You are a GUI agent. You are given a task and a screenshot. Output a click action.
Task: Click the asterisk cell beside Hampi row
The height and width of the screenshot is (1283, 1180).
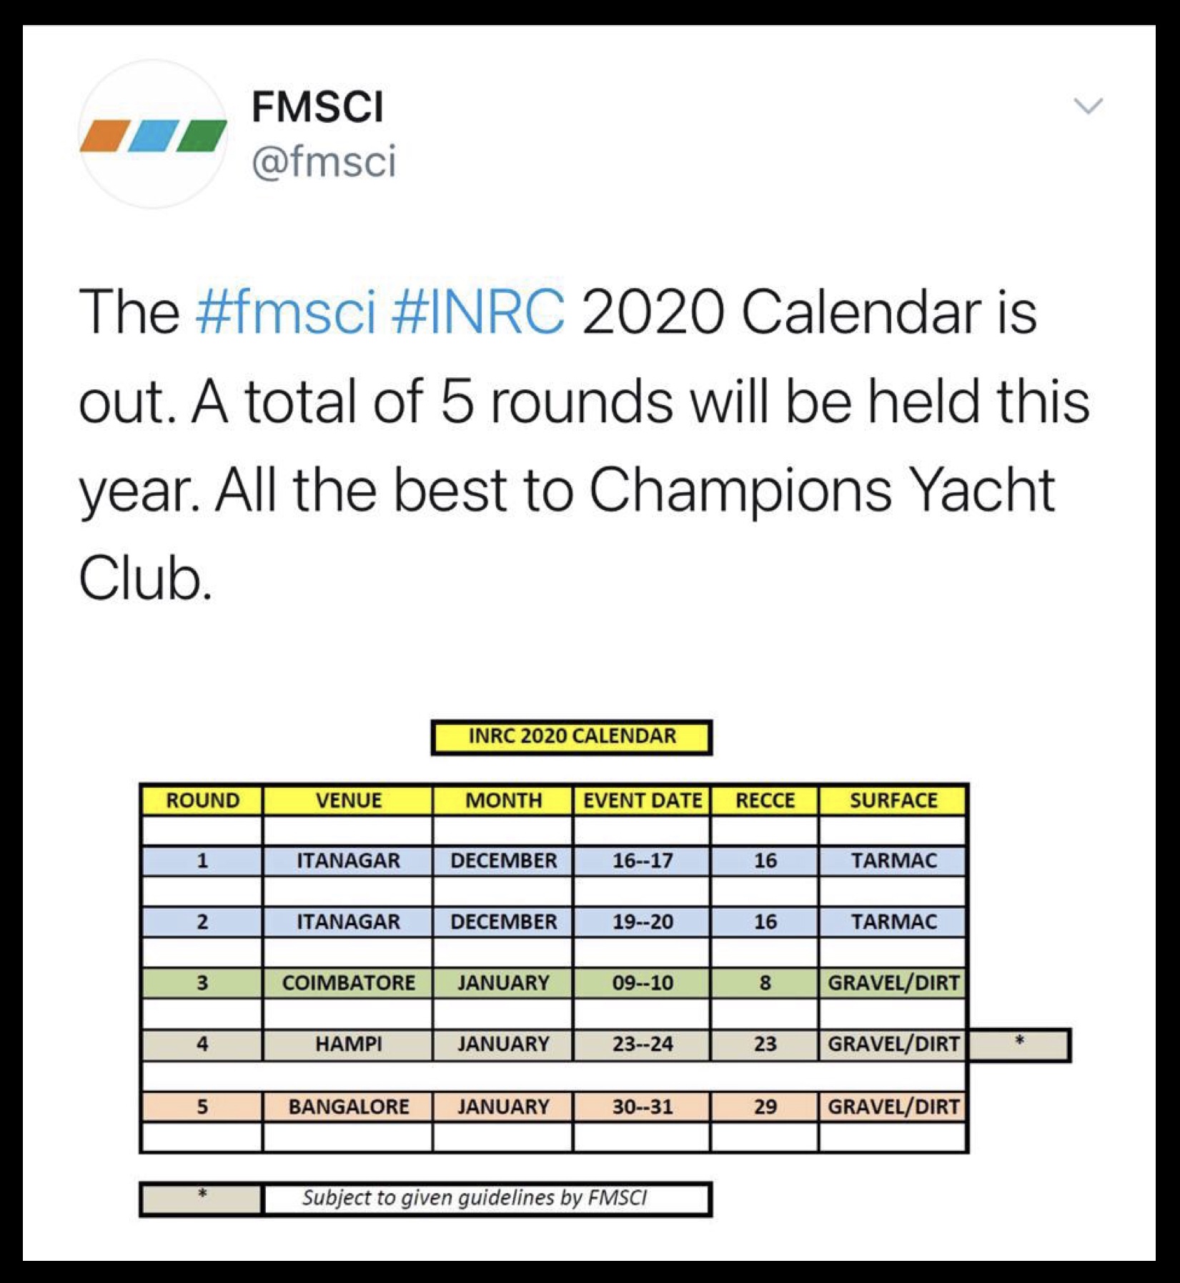(x=1019, y=1044)
